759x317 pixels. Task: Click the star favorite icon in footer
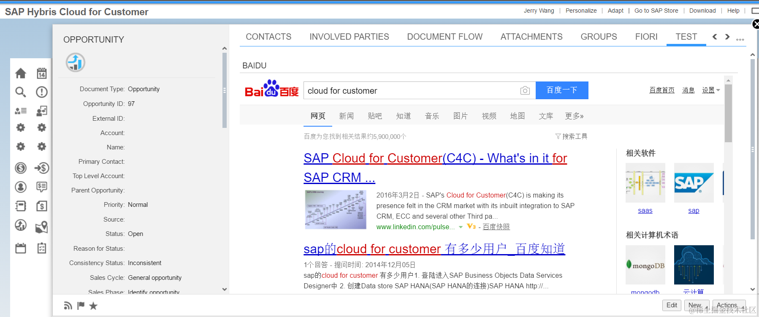click(x=93, y=306)
